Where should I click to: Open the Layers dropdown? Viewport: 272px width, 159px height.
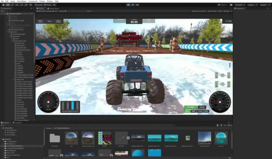(x=252, y=5)
